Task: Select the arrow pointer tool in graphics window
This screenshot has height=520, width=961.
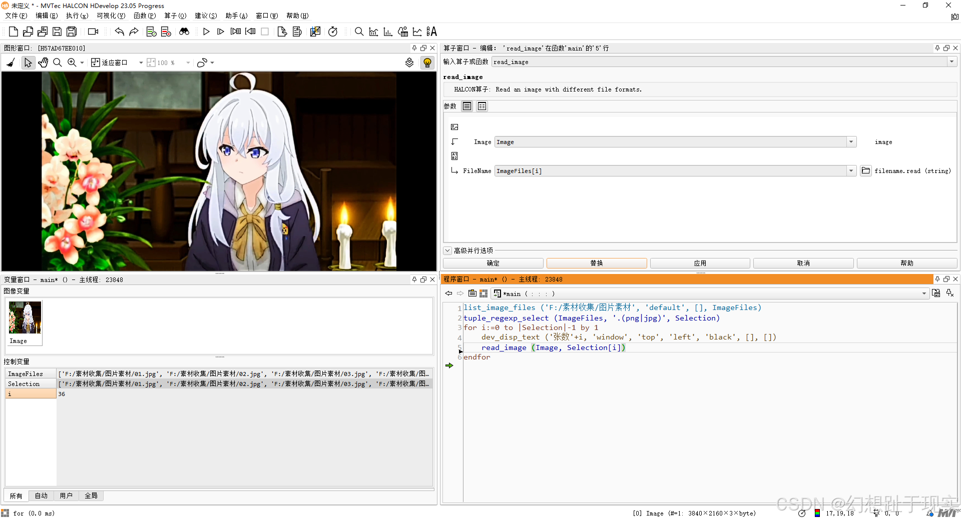Action: pos(28,62)
